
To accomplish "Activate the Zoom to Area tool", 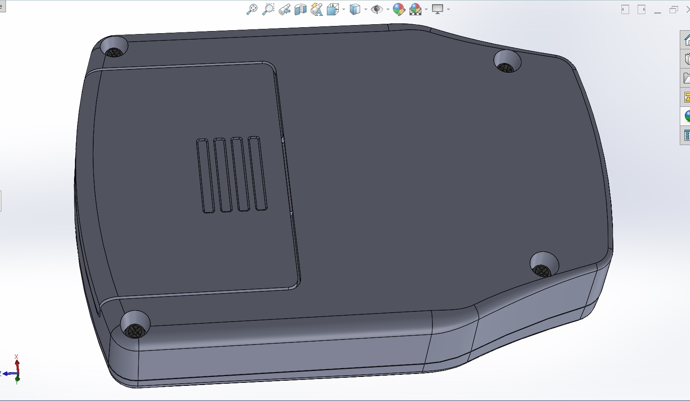I will coord(268,9).
